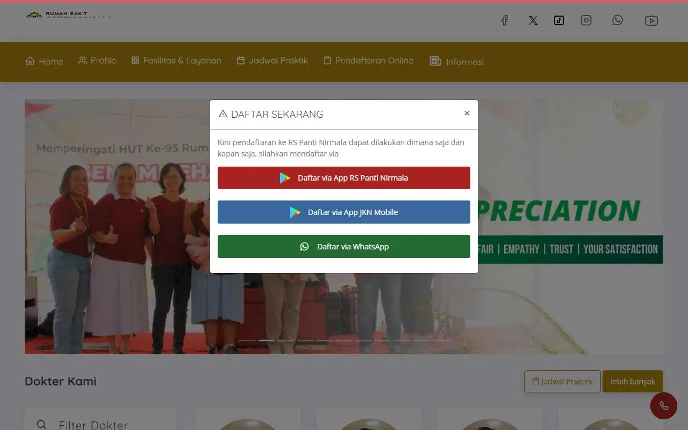
Task: Open the YouTube channel icon
Action: 651,21
